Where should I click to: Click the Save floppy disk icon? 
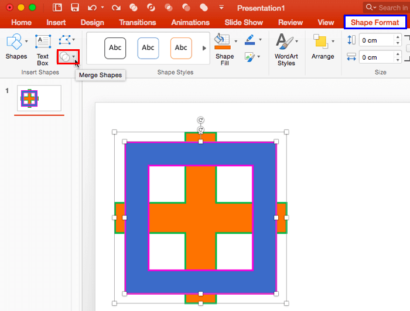coord(75,8)
